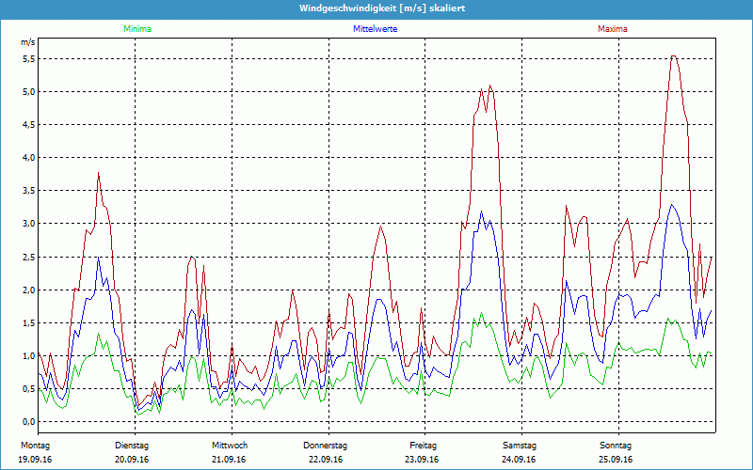
Task: Click the Sonntag day label
Action: pyautogui.click(x=616, y=446)
